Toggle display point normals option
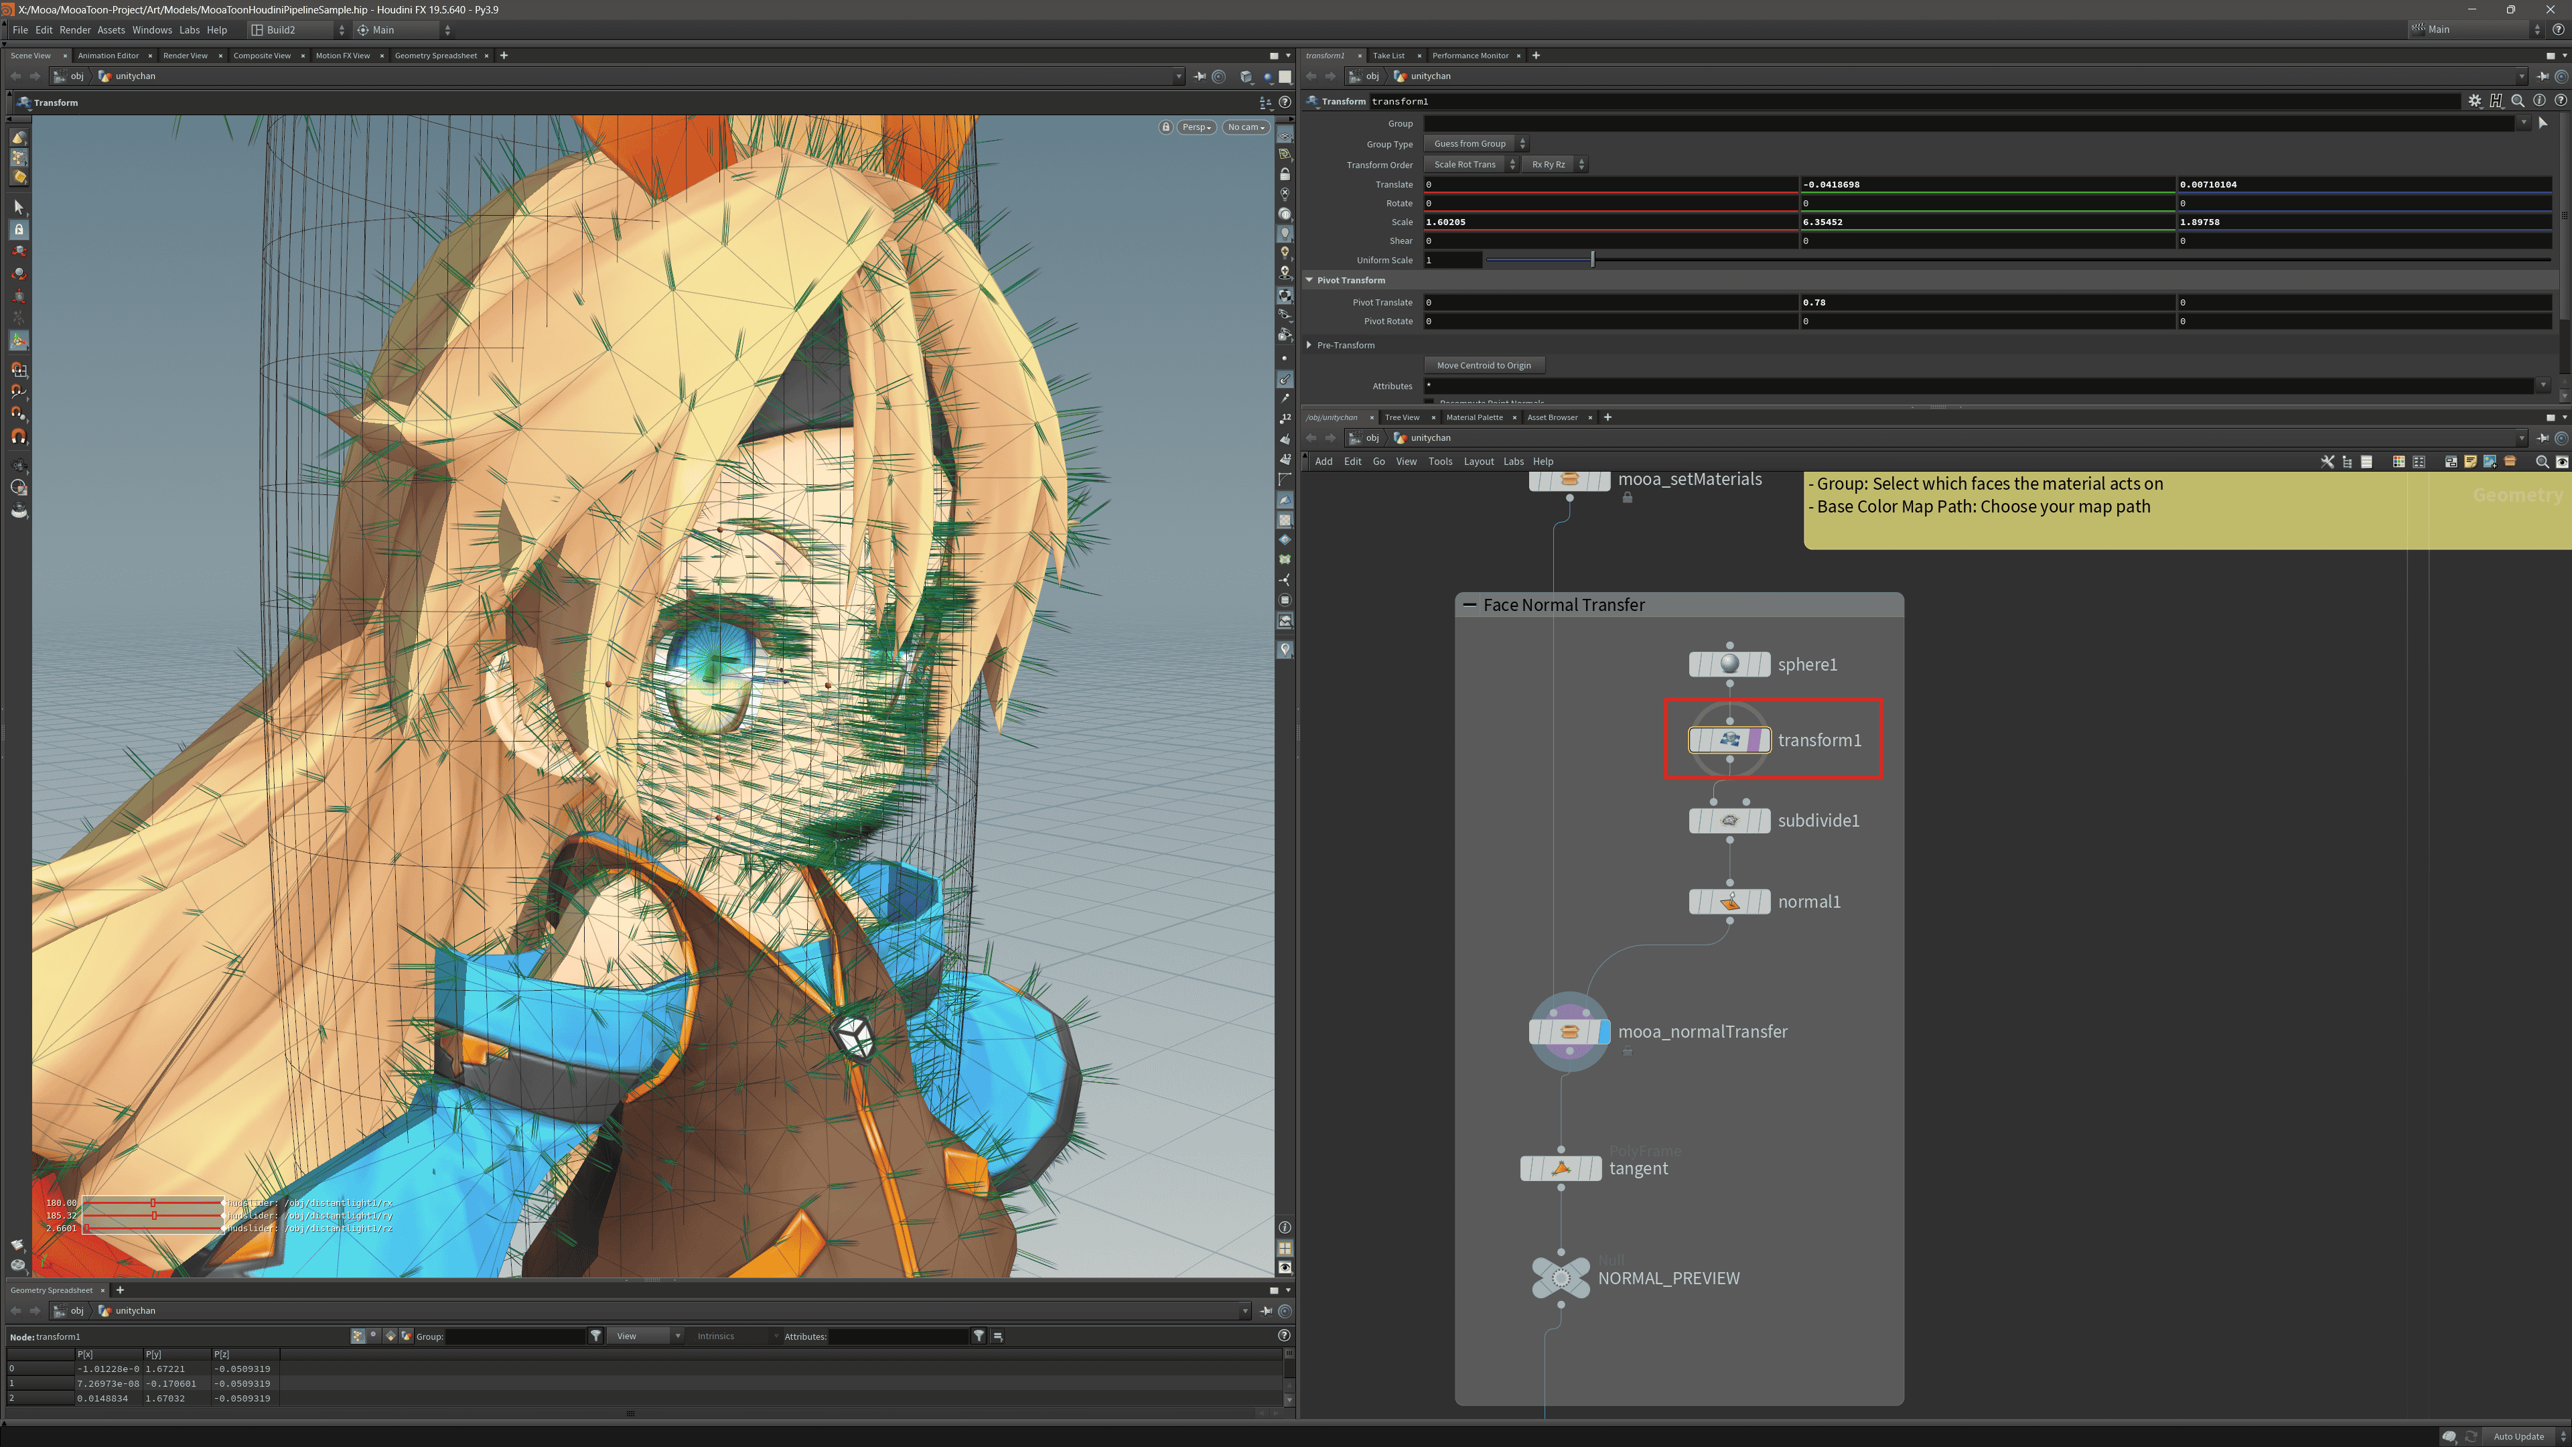This screenshot has height=1447, width=2572. (x=1285, y=379)
